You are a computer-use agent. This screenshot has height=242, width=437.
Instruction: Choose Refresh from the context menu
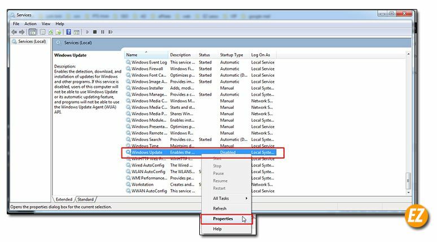226,209
